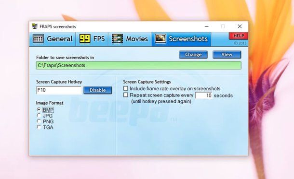Minimize the FRAPS window
This screenshot has width=294, height=179.
pos(207,26)
